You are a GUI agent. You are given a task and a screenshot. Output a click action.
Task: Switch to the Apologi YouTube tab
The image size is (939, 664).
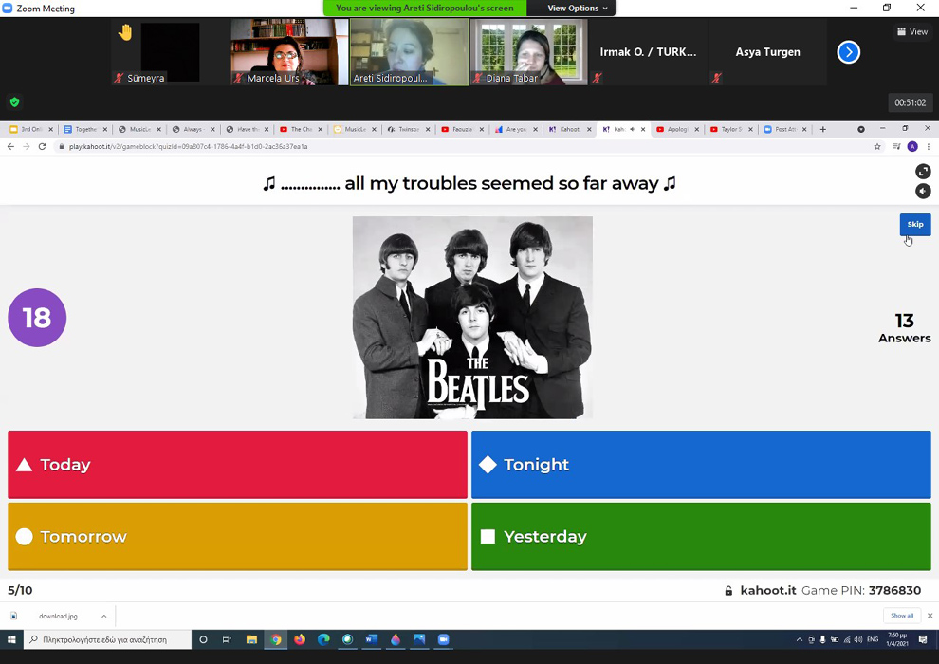tap(676, 129)
